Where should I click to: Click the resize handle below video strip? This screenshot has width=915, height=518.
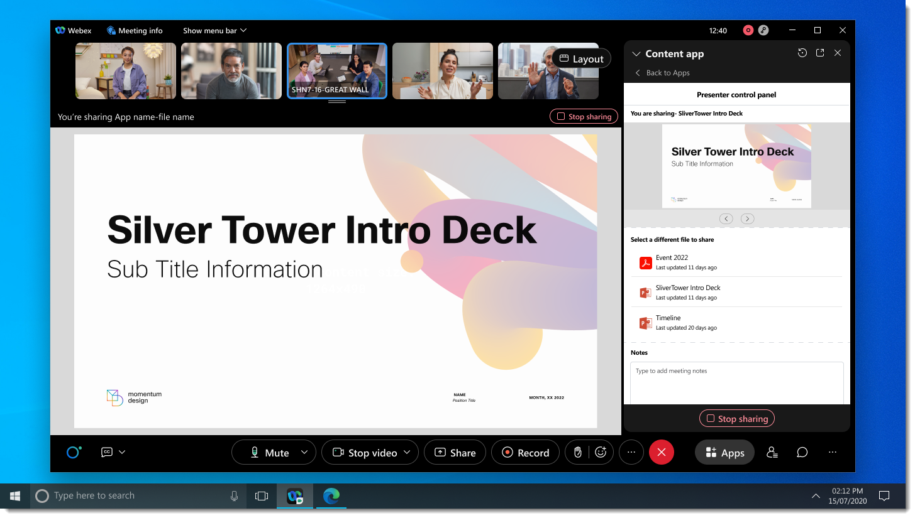(337, 102)
